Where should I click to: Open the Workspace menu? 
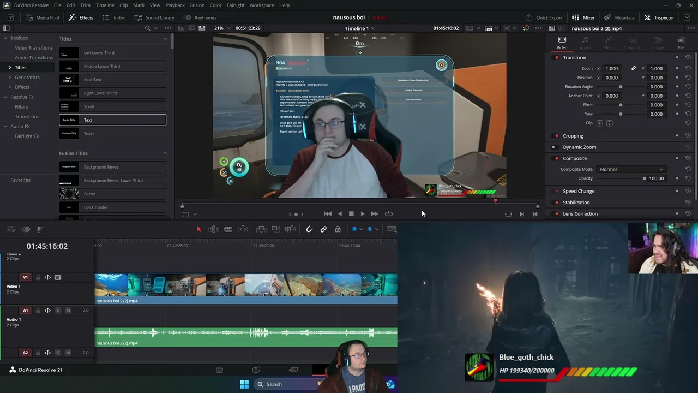coord(262,5)
